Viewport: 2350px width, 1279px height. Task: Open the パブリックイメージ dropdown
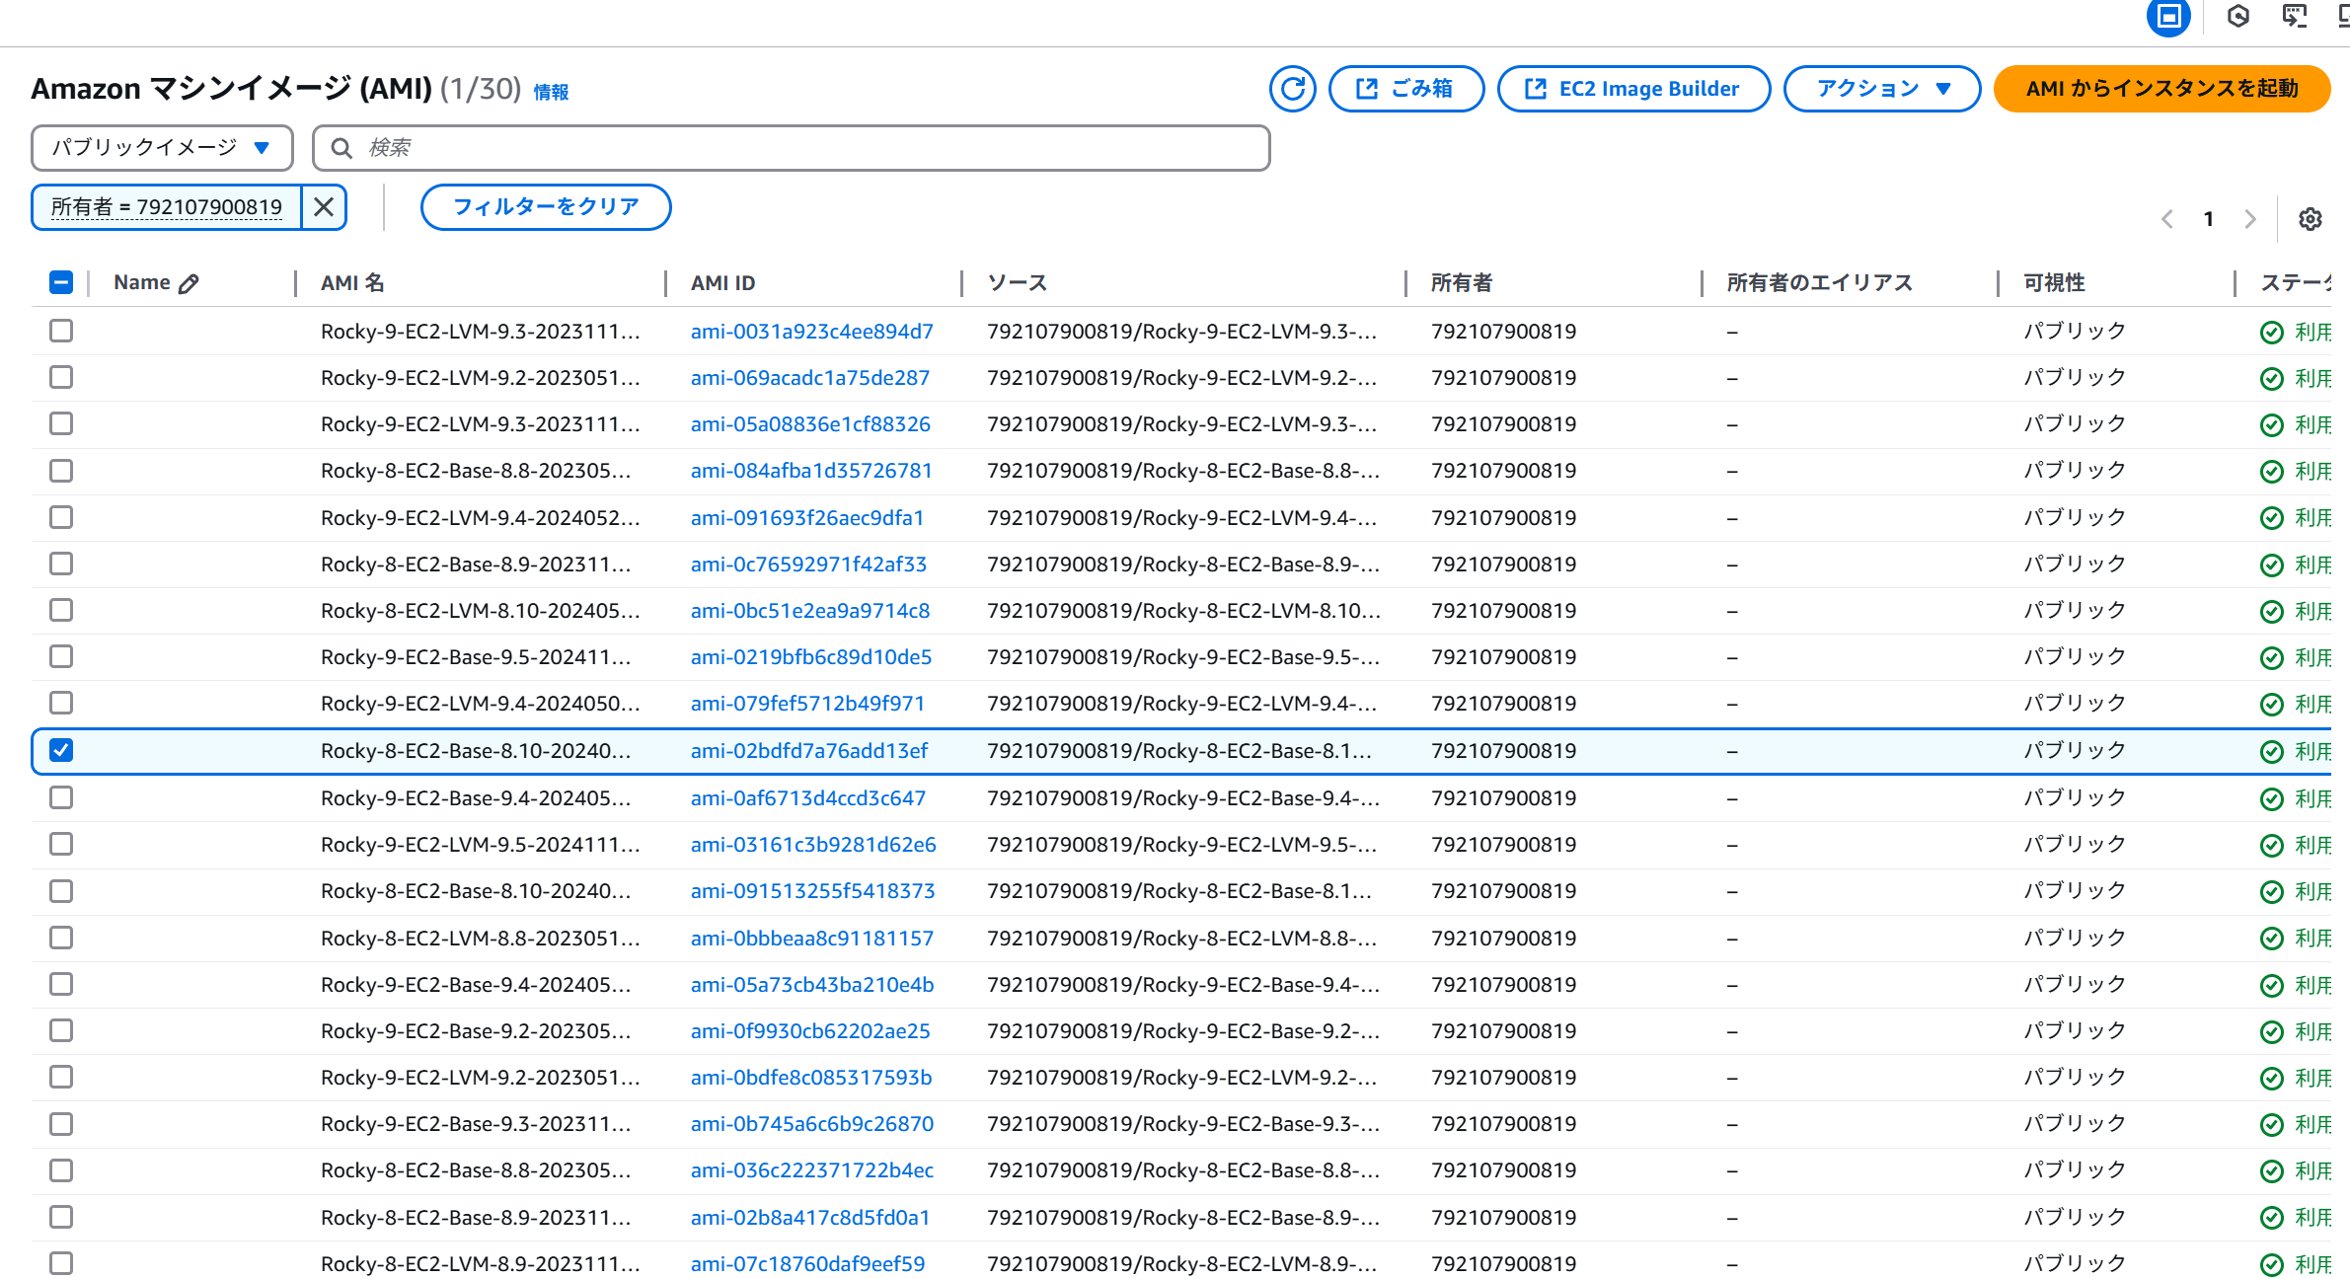(x=162, y=148)
